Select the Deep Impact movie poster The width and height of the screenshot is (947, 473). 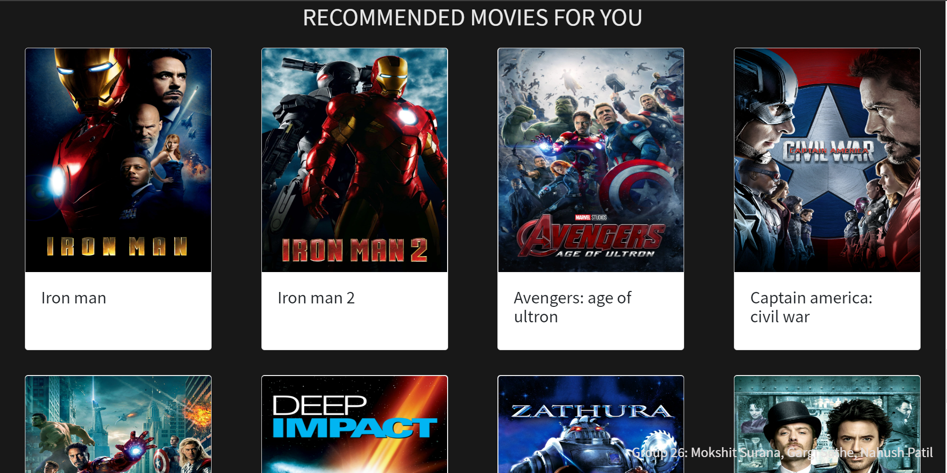click(x=355, y=424)
